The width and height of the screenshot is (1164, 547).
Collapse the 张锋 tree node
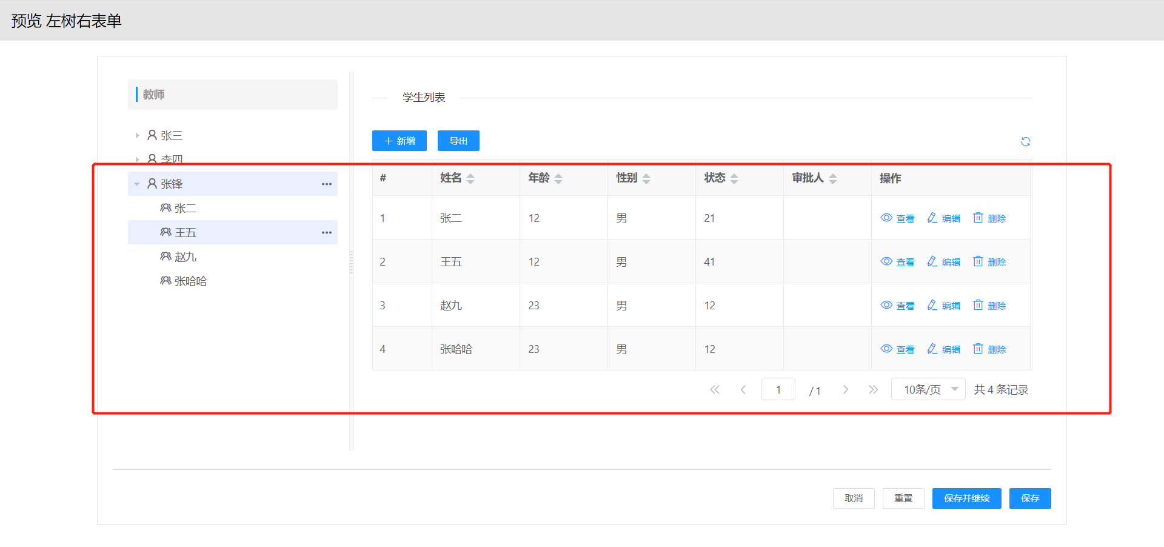[x=137, y=184]
